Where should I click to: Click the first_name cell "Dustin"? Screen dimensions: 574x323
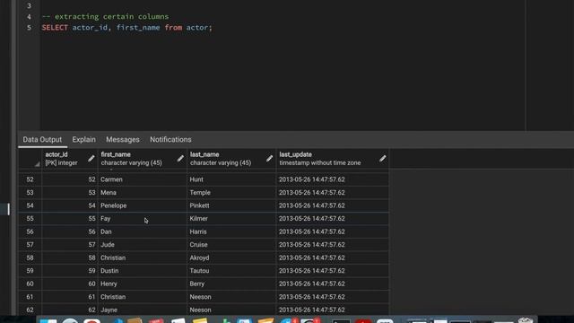pyautogui.click(x=143, y=271)
